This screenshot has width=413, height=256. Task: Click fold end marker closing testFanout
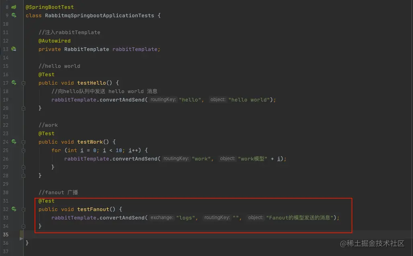[x=23, y=226]
